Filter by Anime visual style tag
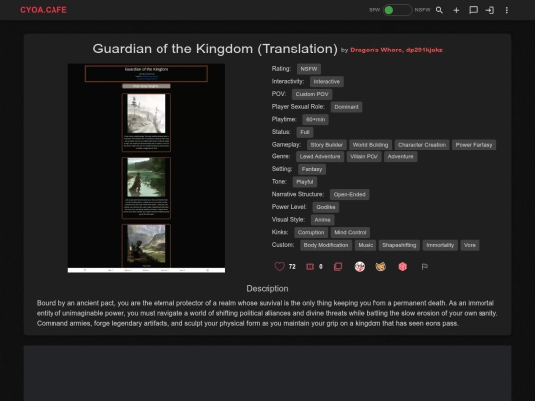This screenshot has height=401, width=535. click(322, 220)
